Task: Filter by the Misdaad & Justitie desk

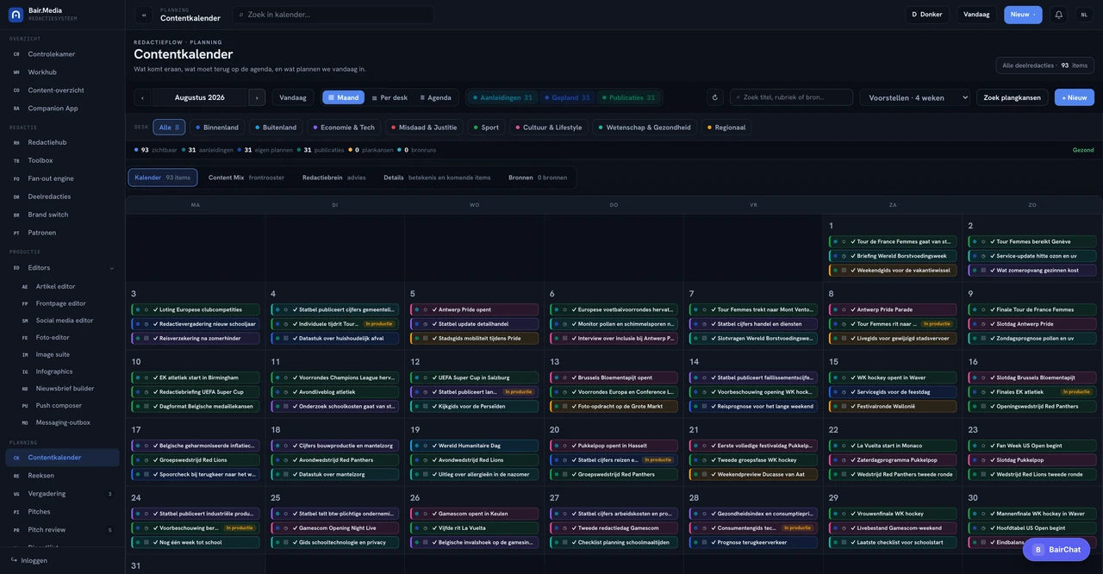Action: [x=425, y=128]
